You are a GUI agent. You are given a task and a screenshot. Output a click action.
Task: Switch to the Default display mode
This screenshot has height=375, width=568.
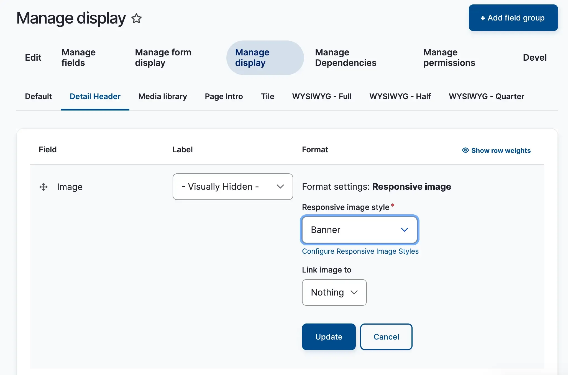tap(38, 96)
